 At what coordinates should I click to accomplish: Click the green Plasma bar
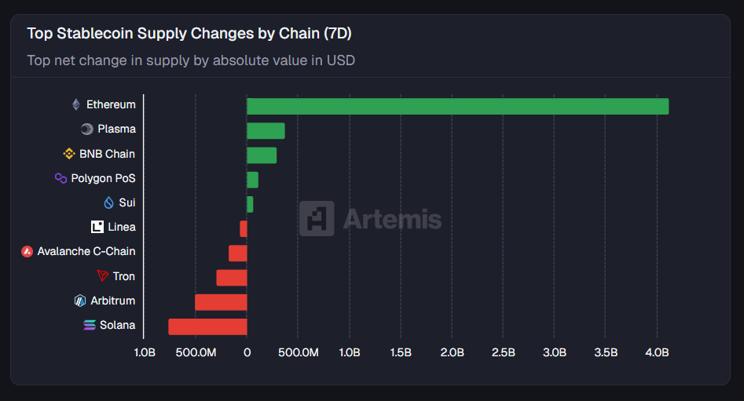click(266, 131)
